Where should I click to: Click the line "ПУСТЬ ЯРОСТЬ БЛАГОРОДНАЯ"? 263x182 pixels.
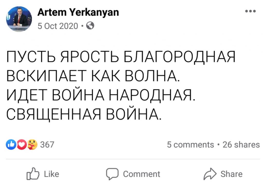tap(120, 57)
